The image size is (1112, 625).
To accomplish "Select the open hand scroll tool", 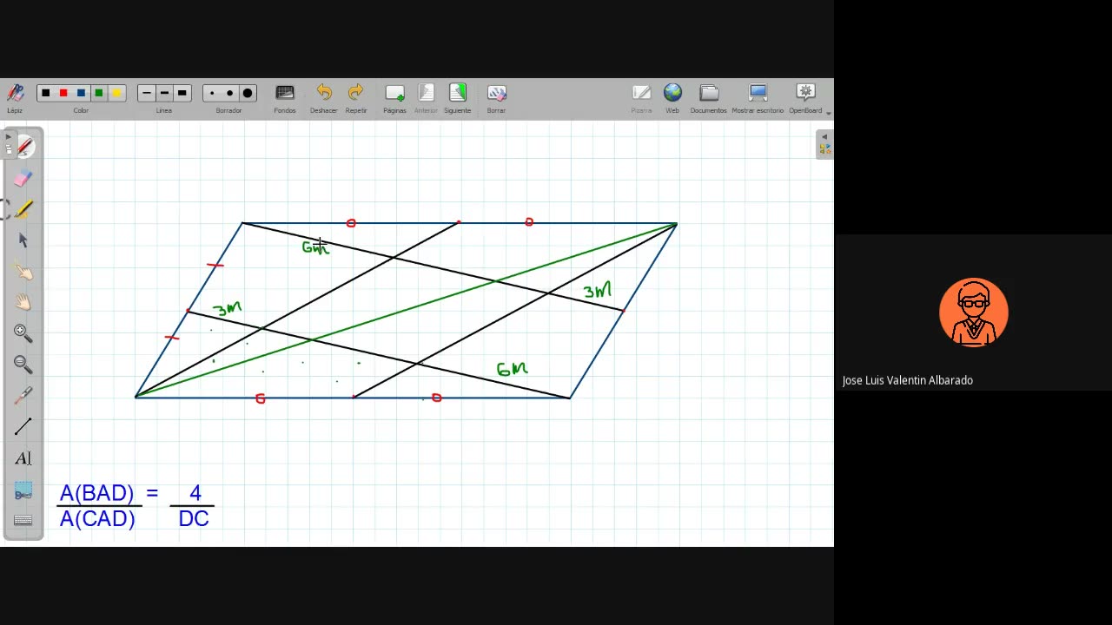I will click(x=23, y=302).
